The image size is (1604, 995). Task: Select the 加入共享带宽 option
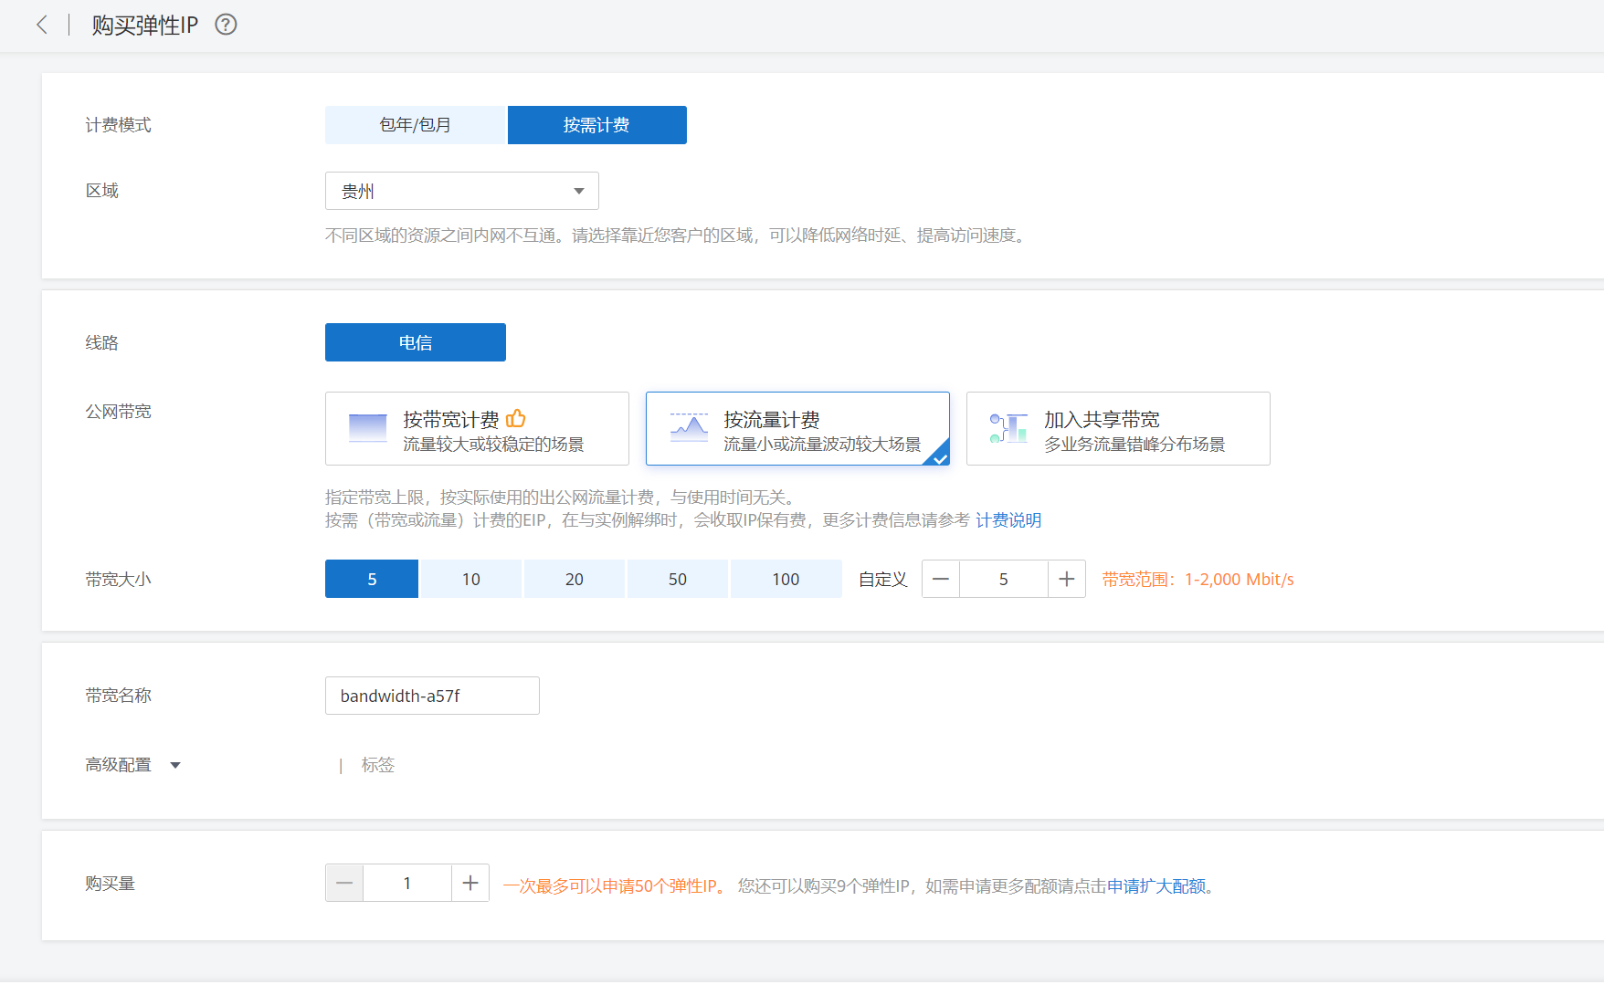(1117, 428)
